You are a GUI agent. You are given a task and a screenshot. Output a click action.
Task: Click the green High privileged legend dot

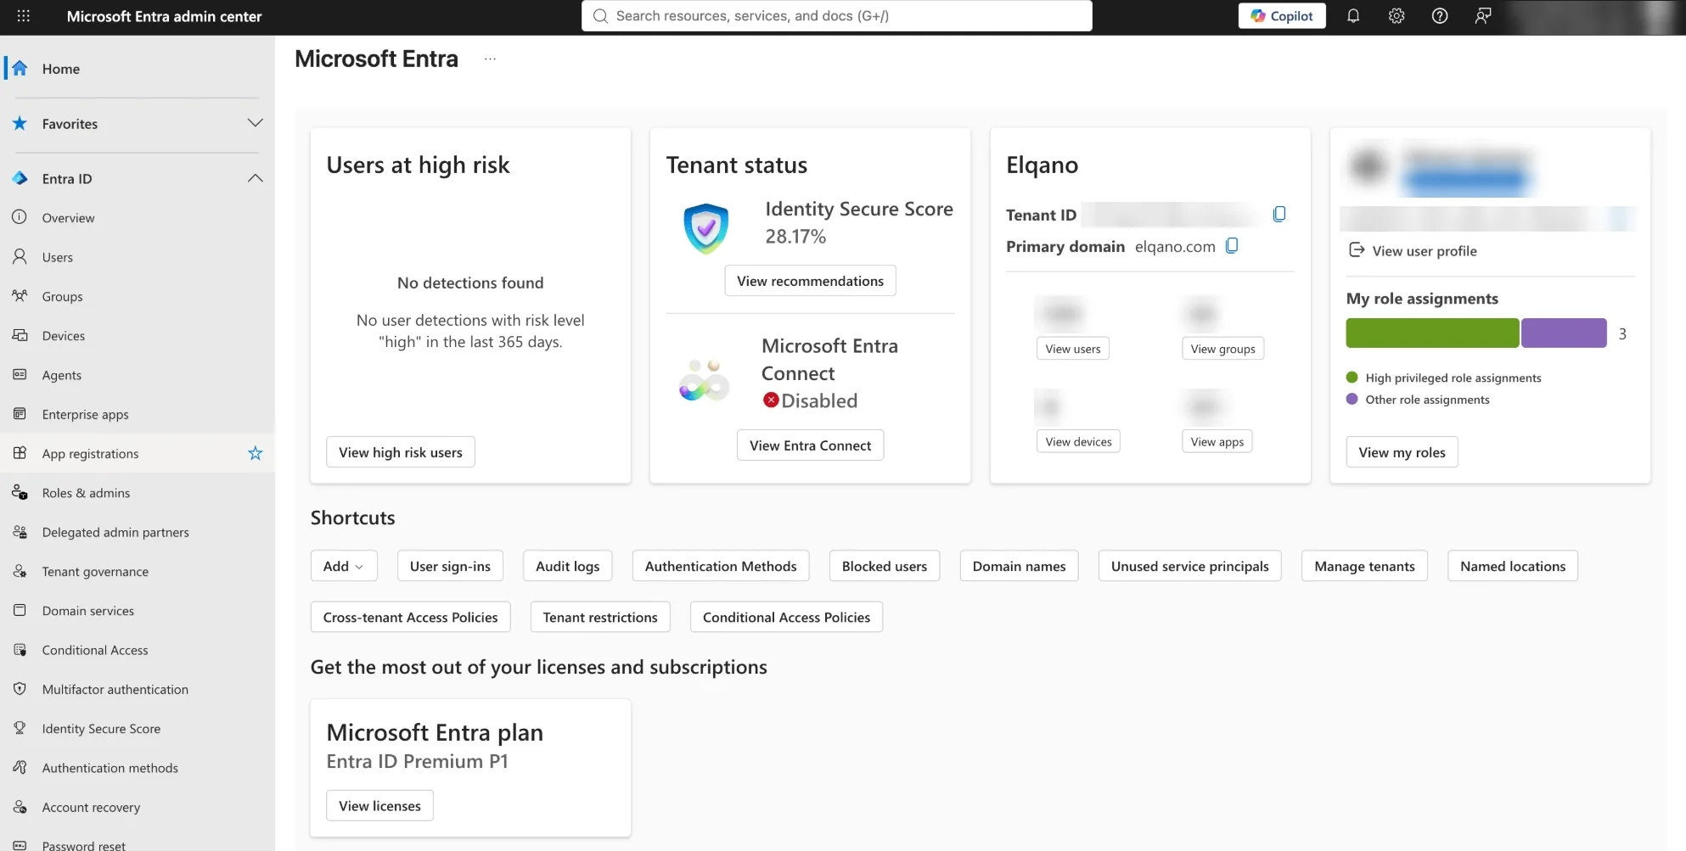point(1352,378)
